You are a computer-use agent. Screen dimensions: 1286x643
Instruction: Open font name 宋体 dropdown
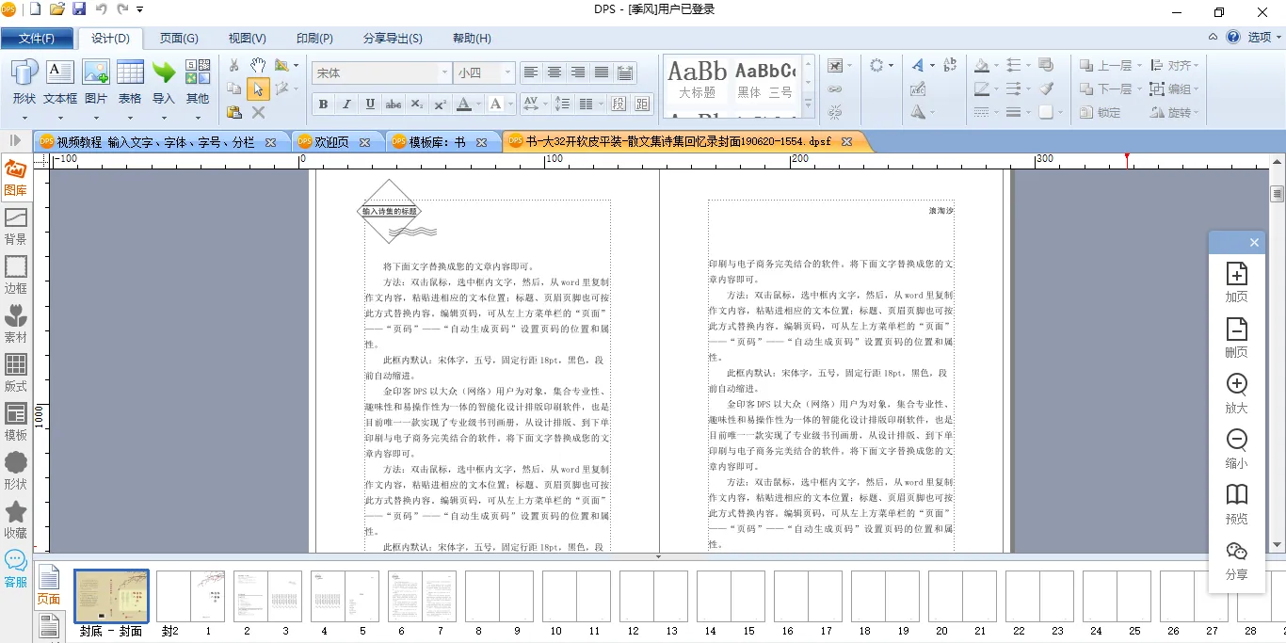[444, 72]
